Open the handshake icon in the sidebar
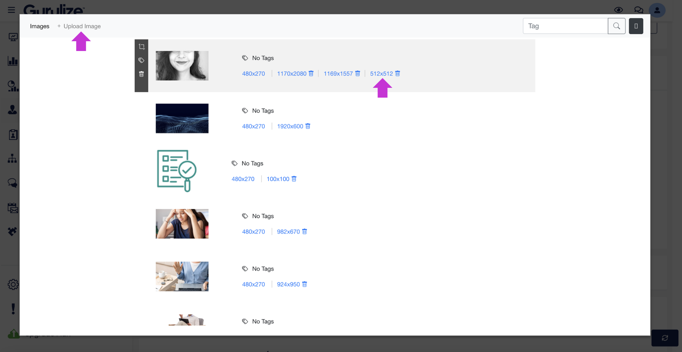The height and width of the screenshot is (352, 682). [x=13, y=231]
